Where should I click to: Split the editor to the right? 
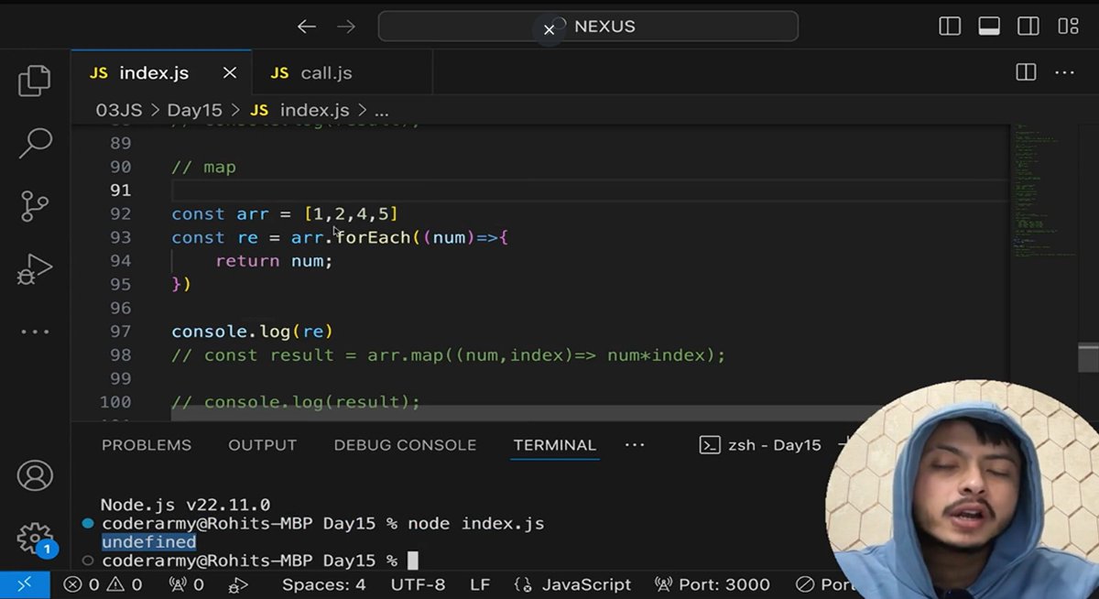[1026, 72]
